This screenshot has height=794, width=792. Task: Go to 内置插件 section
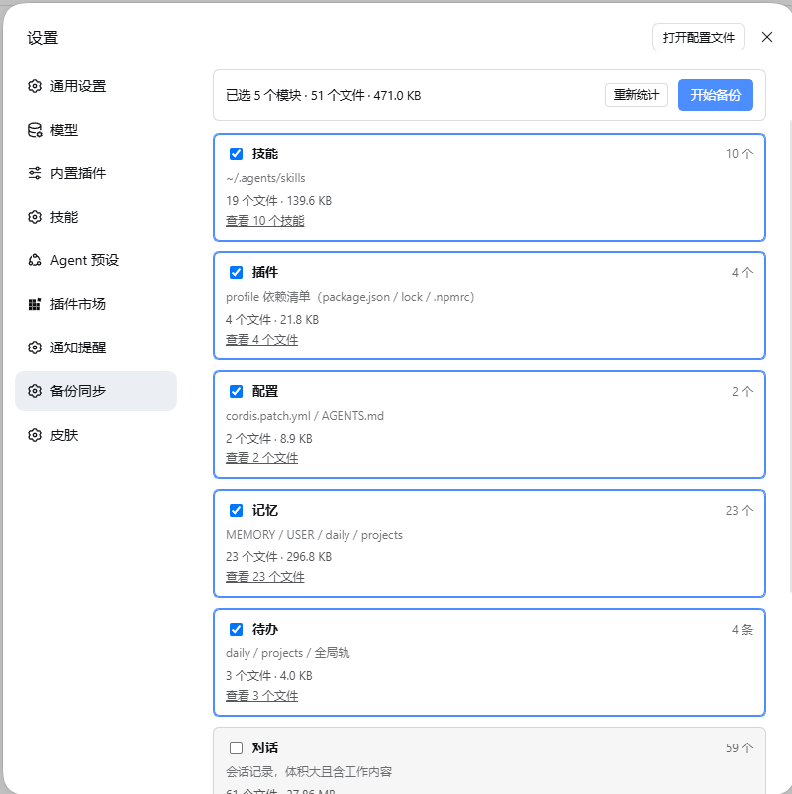pos(96,173)
